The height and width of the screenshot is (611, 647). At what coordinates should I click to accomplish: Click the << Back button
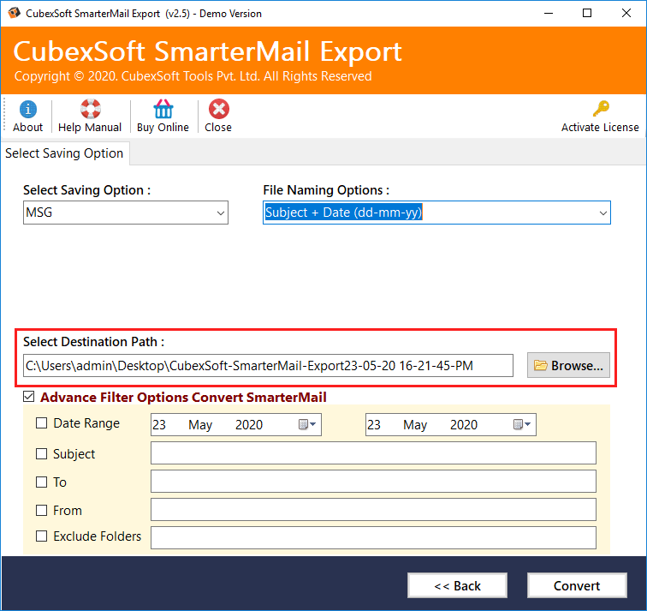457,585
